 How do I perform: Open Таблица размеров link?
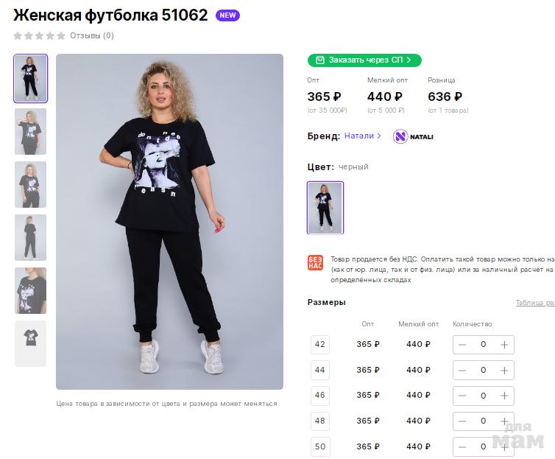535,303
